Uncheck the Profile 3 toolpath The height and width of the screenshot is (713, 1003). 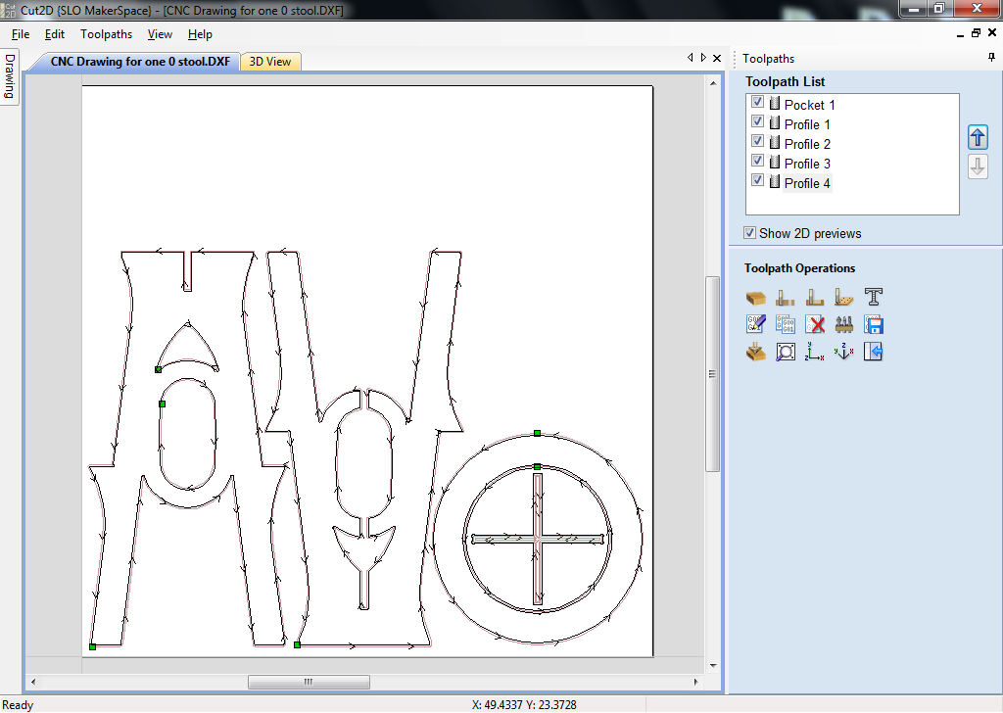(757, 161)
